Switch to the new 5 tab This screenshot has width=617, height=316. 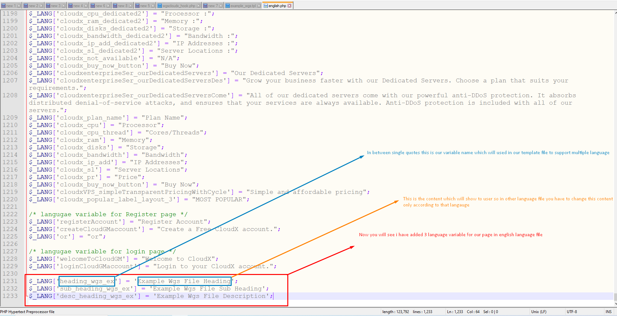[145, 6]
